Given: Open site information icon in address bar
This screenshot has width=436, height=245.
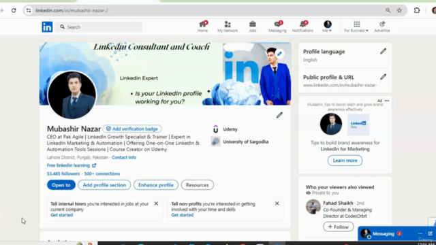Looking at the screenshot, I should (29, 11).
